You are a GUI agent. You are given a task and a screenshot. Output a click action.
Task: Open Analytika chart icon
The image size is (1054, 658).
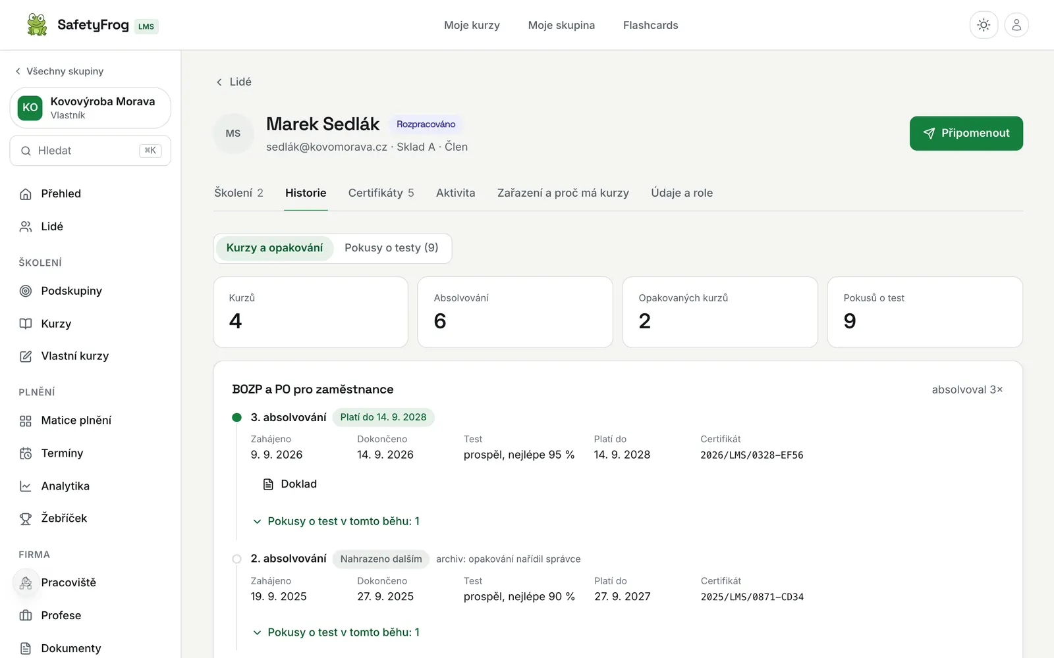point(26,486)
